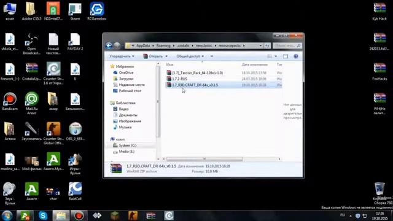Toggle the preview pane button

[285, 56]
